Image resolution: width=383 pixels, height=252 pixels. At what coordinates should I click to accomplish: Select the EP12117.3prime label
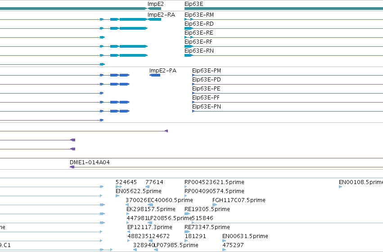click(150, 227)
